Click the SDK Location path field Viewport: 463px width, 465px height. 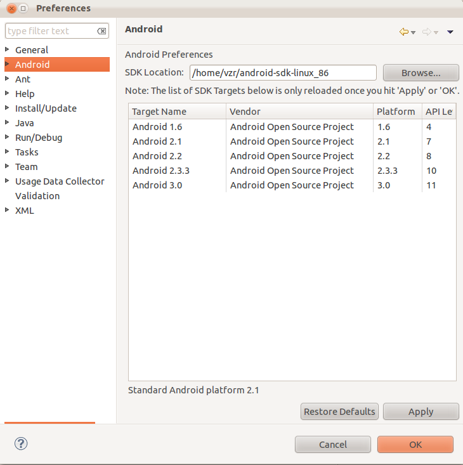point(283,73)
